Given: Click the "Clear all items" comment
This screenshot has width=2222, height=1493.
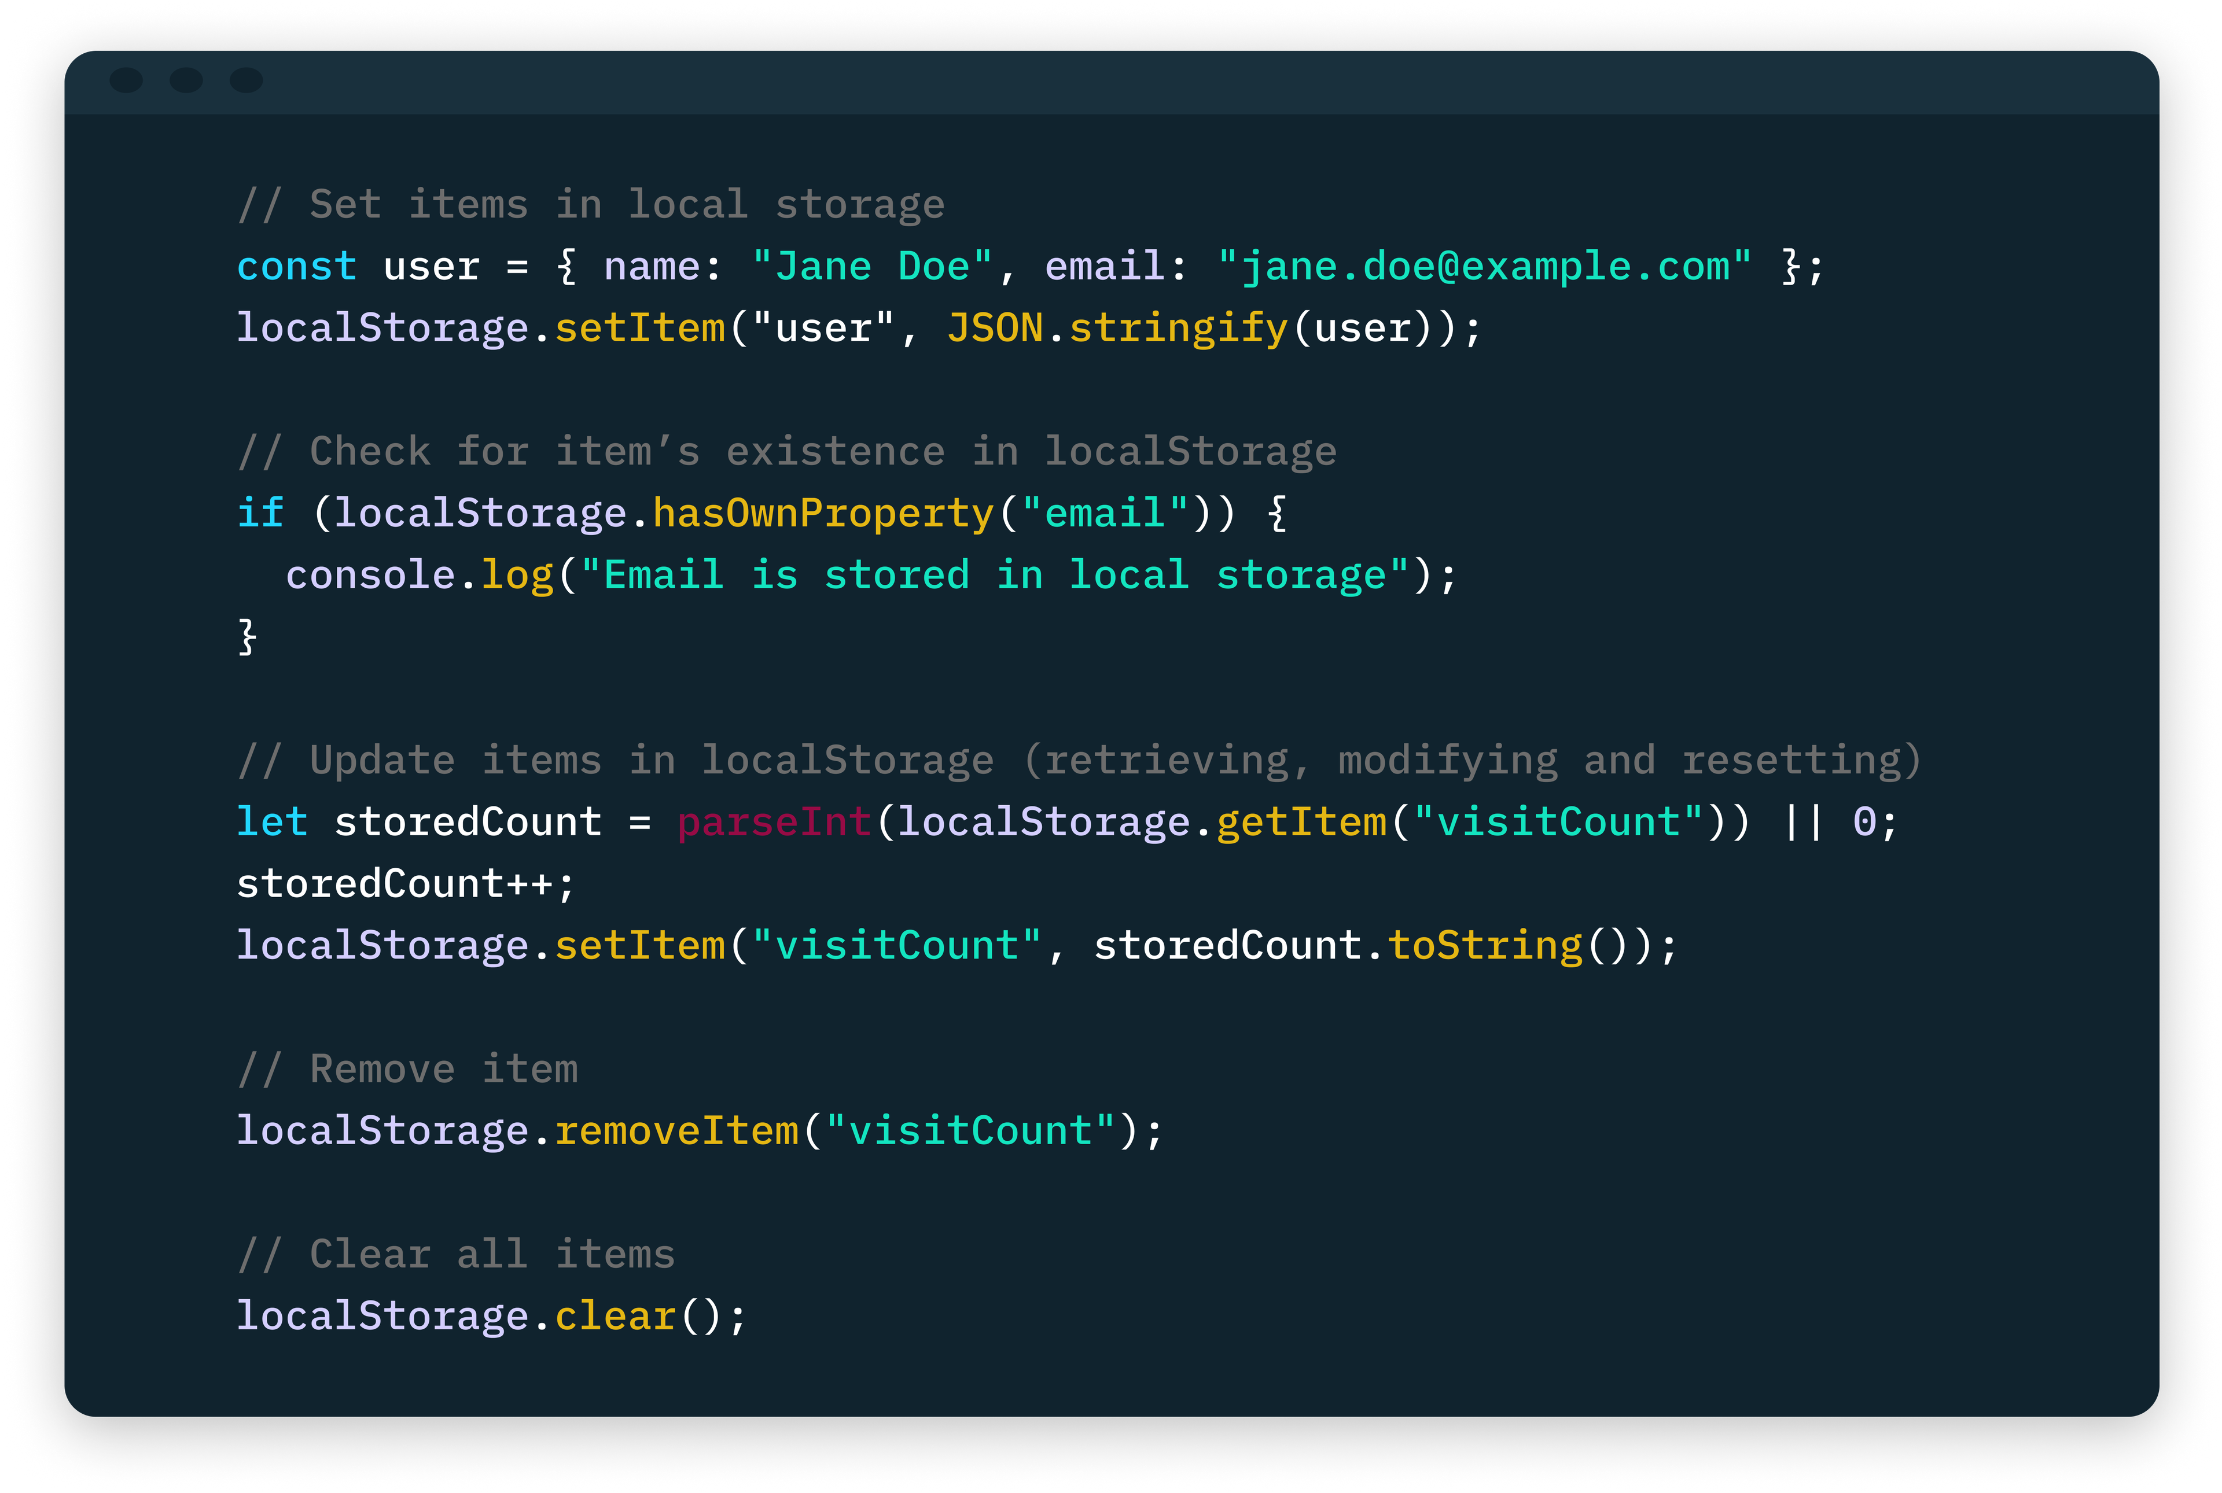Looking at the screenshot, I should tap(456, 1255).
